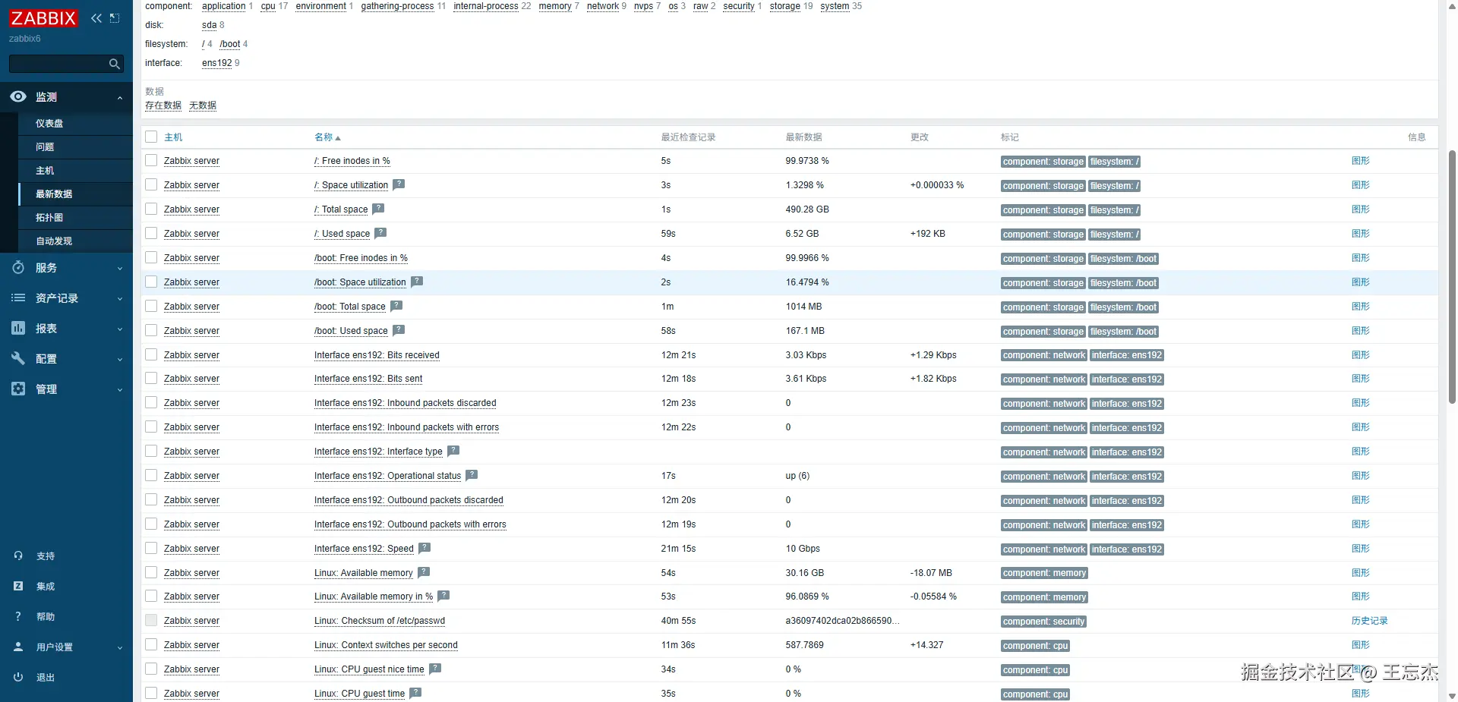Expand the 配置 menu section
This screenshot has height=702, width=1458.
[x=120, y=359]
